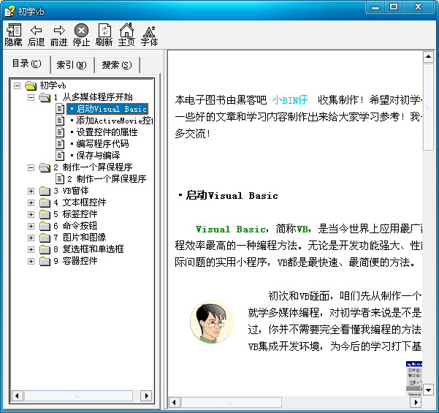The image size is (439, 413).
Task: Click the folder icon of 8 复选框和单选框
Action: point(45,249)
